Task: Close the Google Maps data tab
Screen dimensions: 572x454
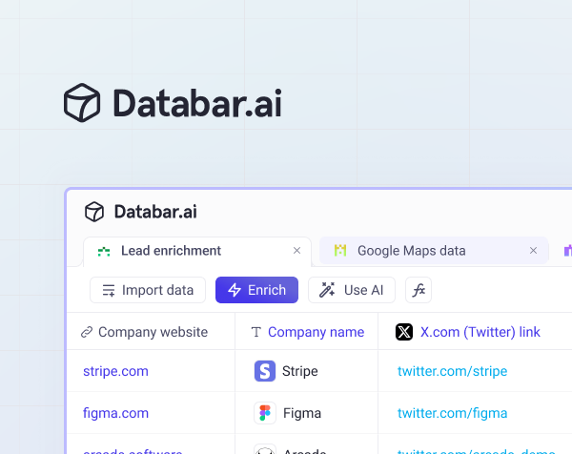Action: click(533, 251)
